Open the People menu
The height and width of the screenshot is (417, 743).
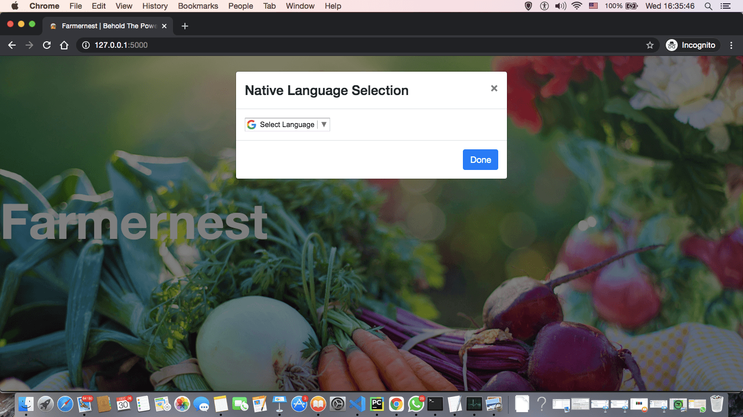(x=240, y=6)
